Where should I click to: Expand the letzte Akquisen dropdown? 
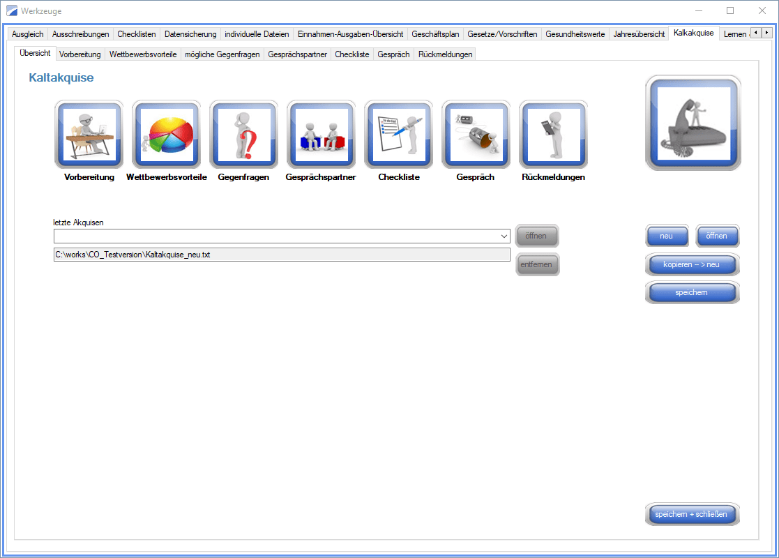pyautogui.click(x=504, y=236)
